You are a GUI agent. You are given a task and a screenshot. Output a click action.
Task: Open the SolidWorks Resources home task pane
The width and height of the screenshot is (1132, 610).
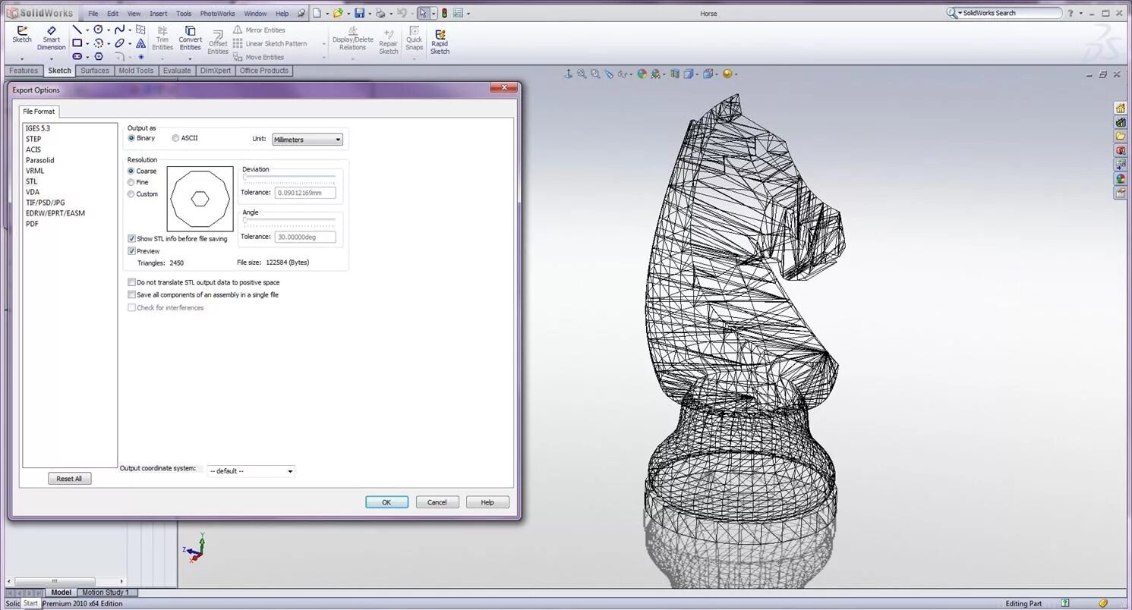1120,108
